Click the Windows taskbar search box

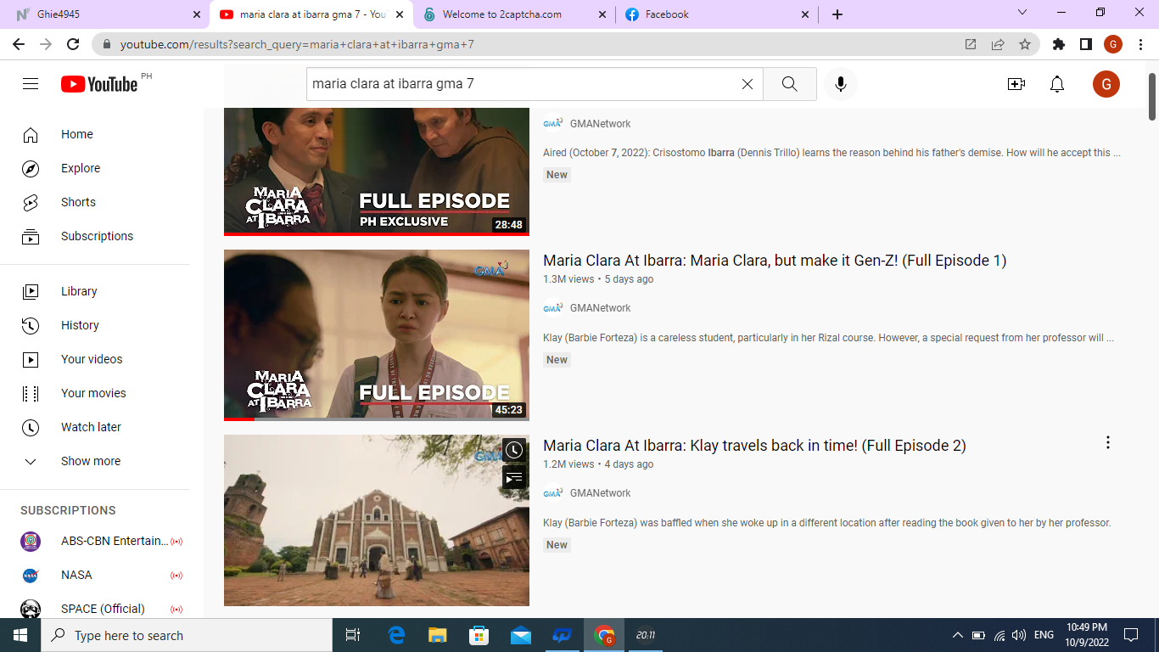point(187,635)
